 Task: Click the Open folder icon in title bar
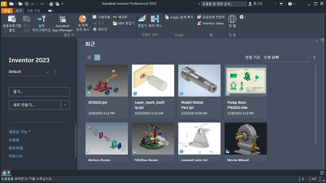20,3
